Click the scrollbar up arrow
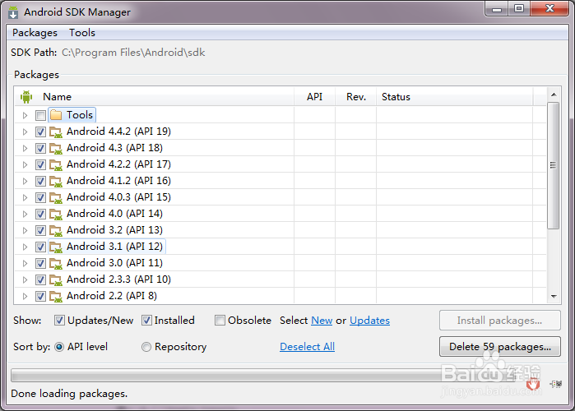Image resolution: width=575 pixels, height=411 pixels. point(554,95)
